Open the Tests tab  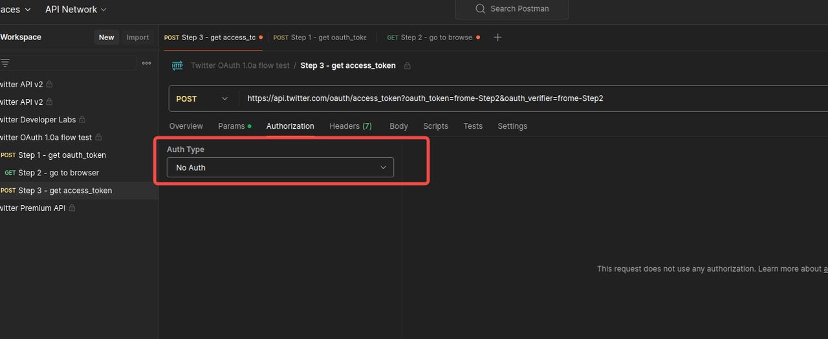[x=473, y=126]
